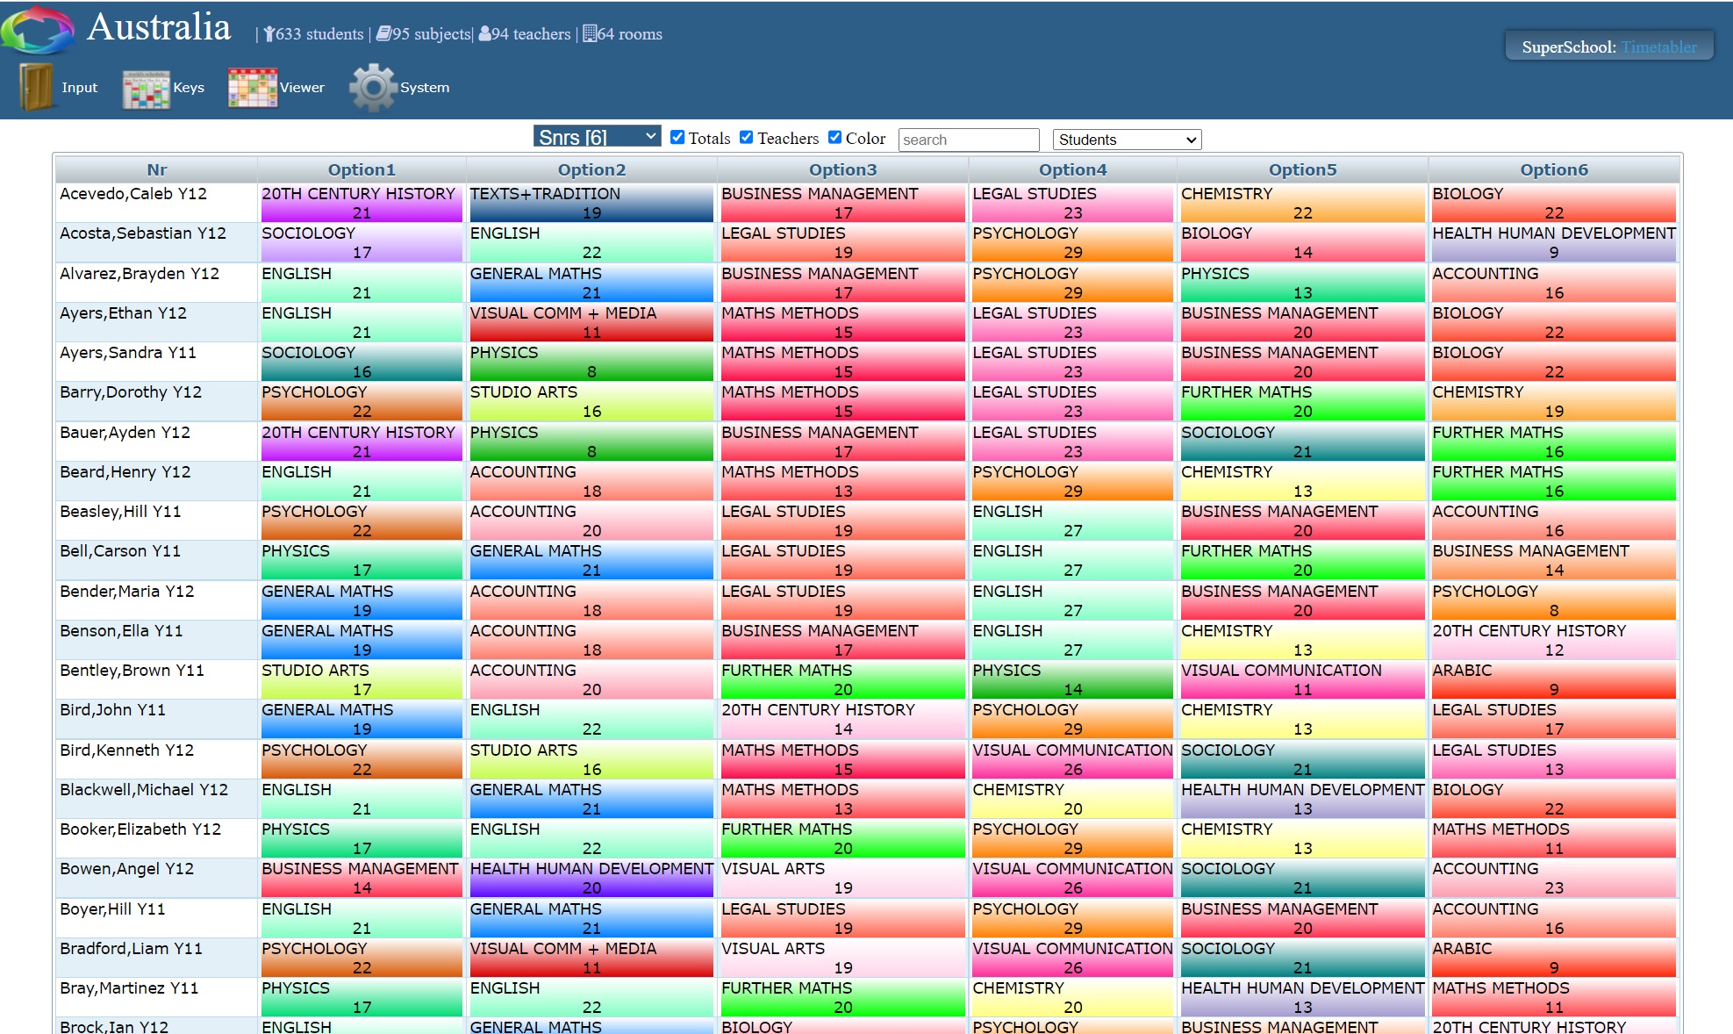Screen dimensions: 1733x1034
Task: Click the SuperSchool swirl logo
Action: tap(37, 29)
